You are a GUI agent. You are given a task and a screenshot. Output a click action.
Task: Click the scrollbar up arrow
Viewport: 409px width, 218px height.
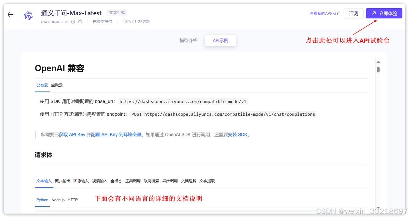click(x=378, y=62)
